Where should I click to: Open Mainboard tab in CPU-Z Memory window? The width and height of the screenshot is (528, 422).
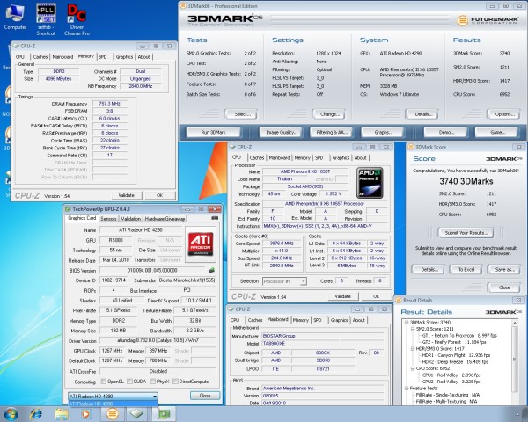[x=62, y=57]
